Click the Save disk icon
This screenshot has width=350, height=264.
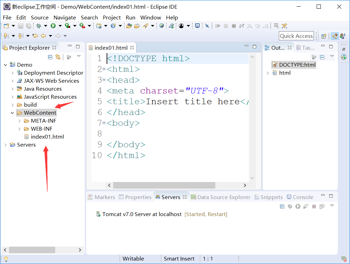point(20,26)
